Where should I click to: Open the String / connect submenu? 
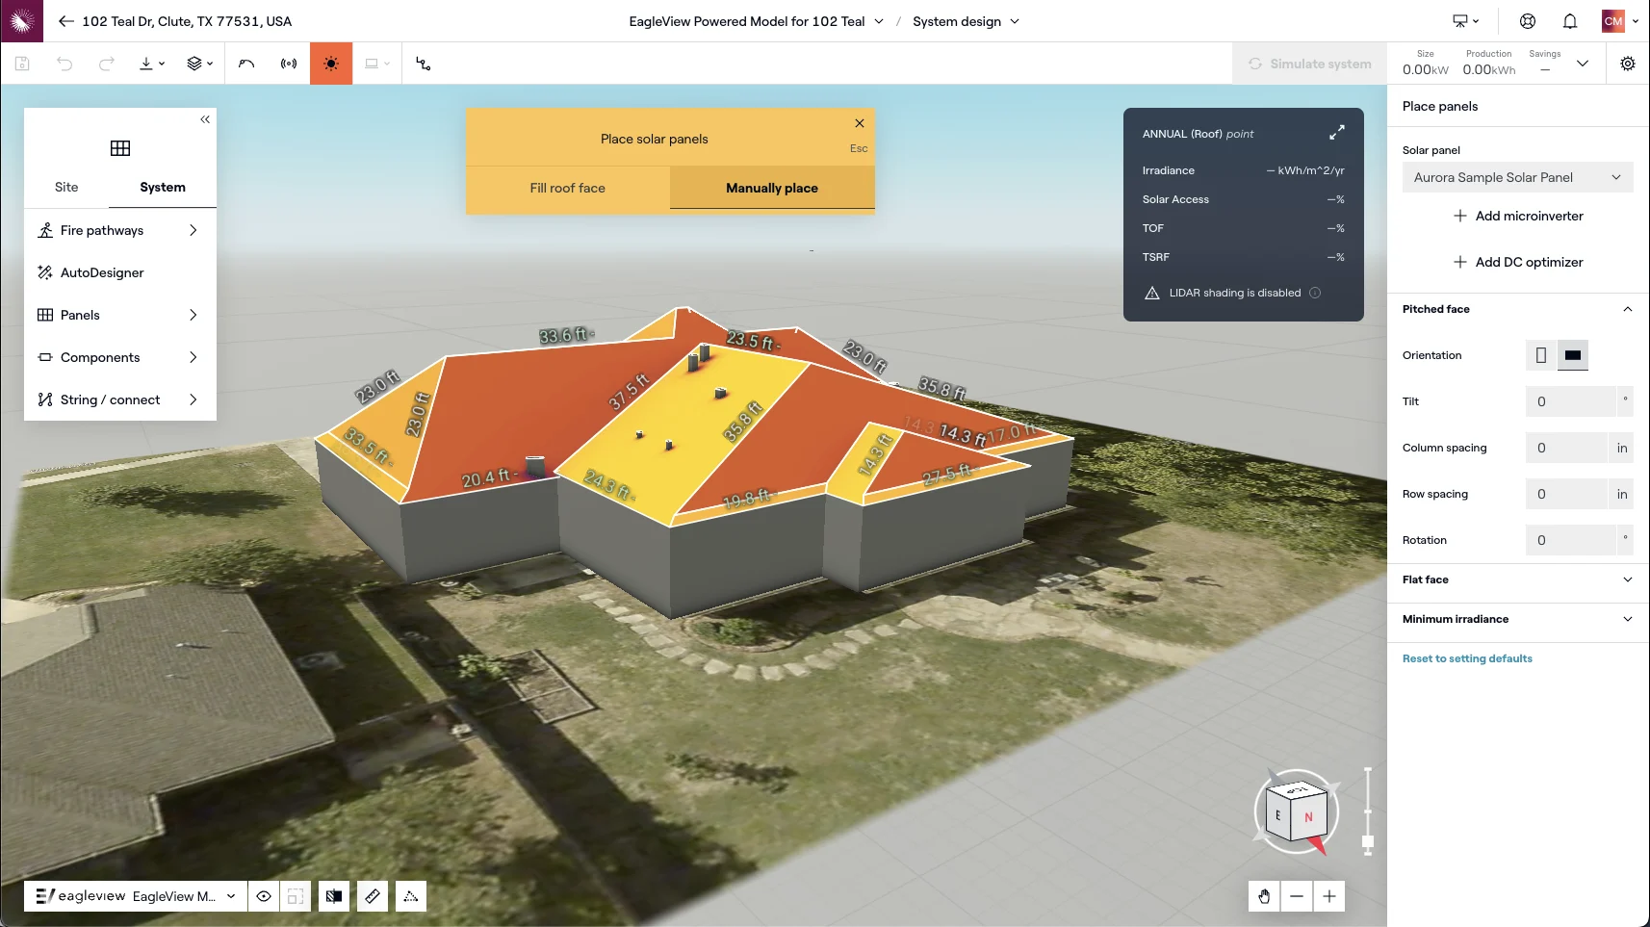pyautogui.click(x=120, y=399)
